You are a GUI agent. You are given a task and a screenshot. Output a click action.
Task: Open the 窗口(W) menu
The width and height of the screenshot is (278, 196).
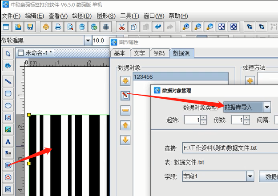click(154, 16)
